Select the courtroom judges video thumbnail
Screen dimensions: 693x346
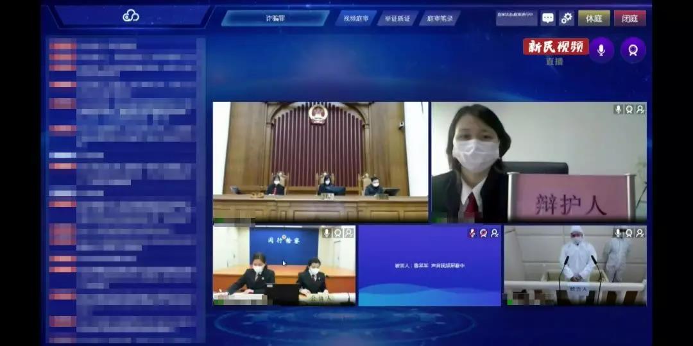[320, 162]
